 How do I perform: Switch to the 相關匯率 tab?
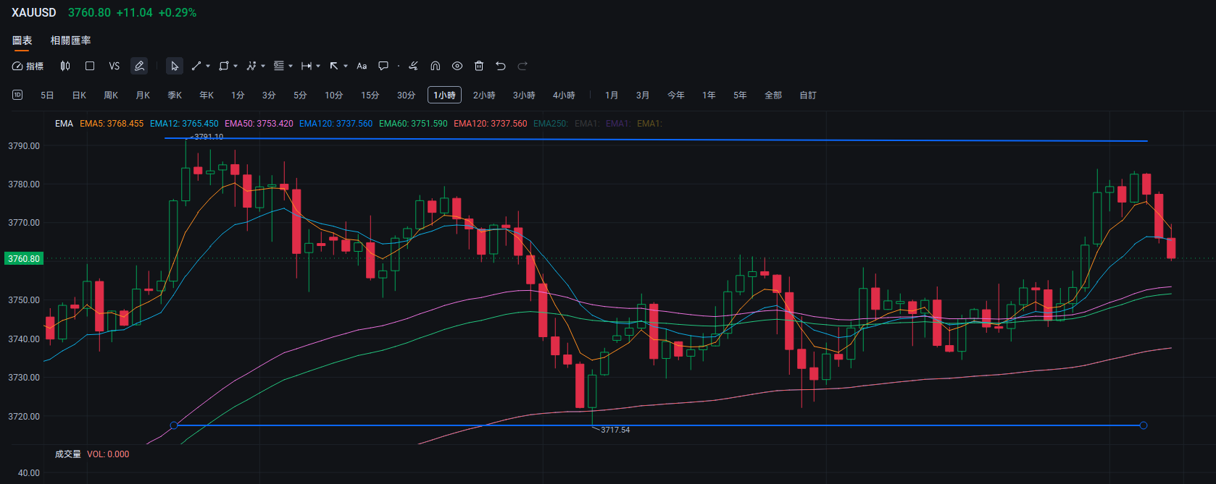(70, 41)
